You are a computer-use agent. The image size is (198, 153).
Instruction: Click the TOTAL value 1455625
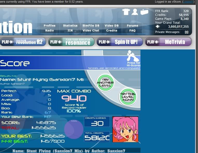[44, 128]
